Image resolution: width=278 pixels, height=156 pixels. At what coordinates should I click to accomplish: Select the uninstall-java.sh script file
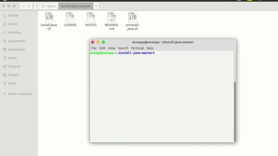[x=132, y=21]
